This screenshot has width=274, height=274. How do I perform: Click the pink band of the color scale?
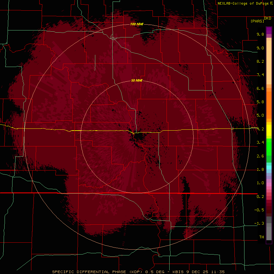tap(269, 184)
